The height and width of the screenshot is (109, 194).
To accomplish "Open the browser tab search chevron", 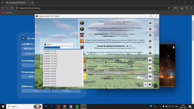I will [x=2, y=2].
